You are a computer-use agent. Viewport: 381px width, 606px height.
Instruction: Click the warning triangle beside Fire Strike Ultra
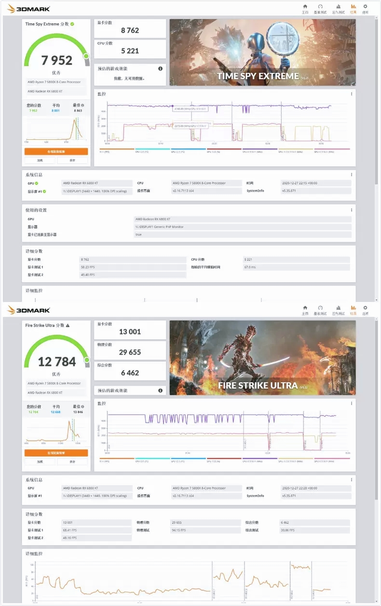click(x=68, y=325)
